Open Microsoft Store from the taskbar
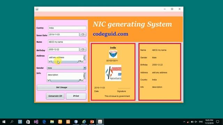The width and height of the screenshot is (223, 125). coord(28,122)
